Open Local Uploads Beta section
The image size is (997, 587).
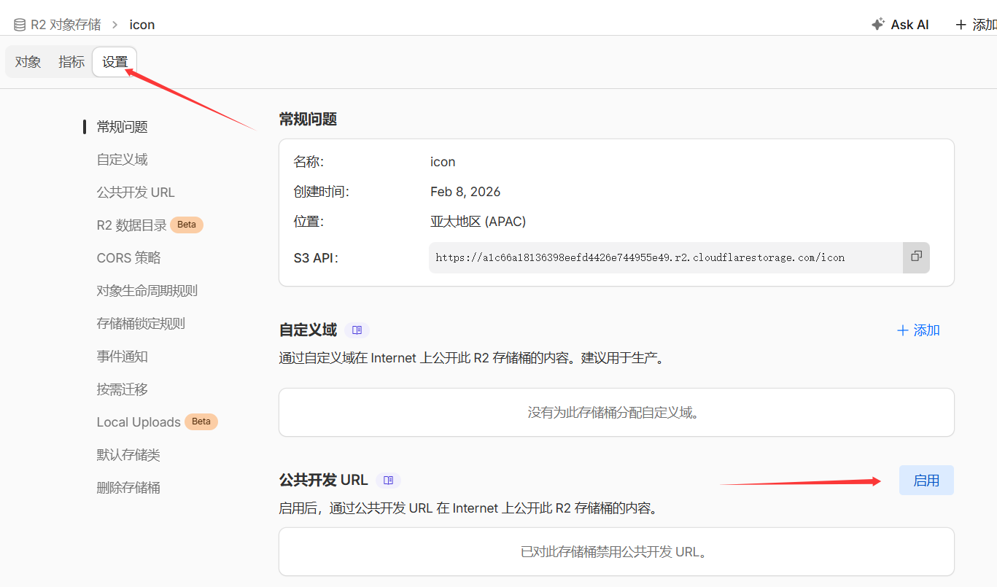click(x=139, y=422)
